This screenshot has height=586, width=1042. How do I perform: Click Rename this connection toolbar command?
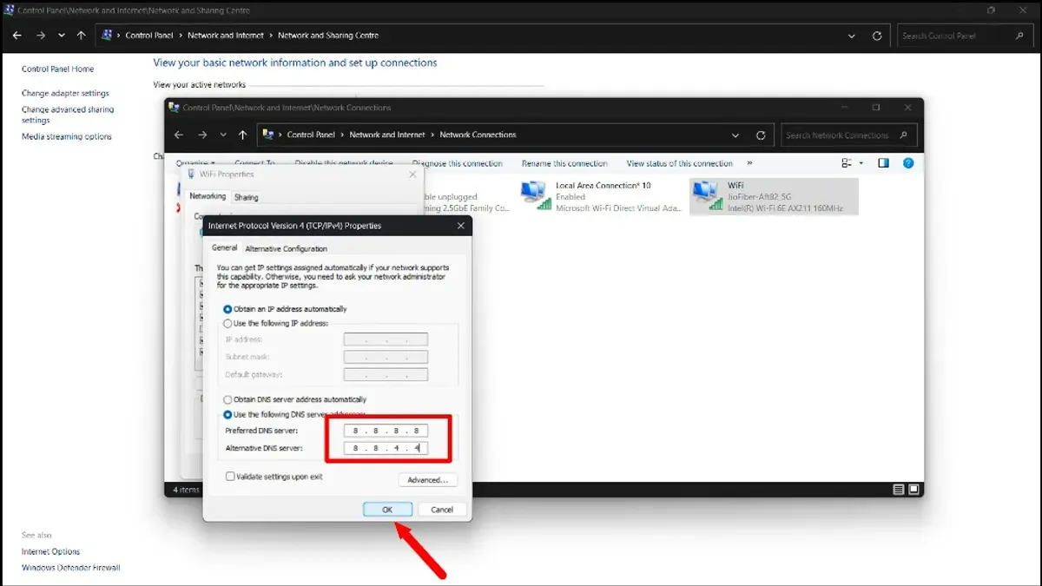point(564,163)
